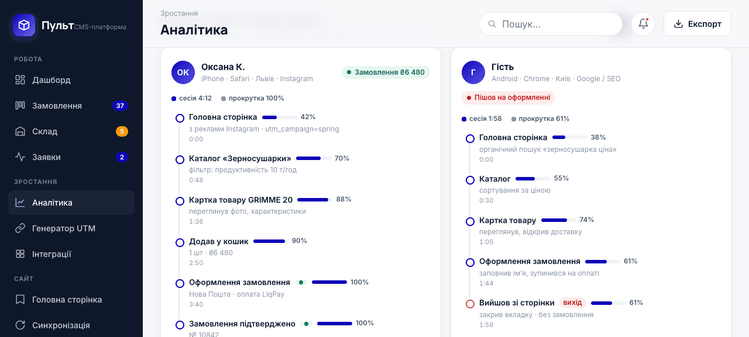Image resolution: width=749 pixels, height=337 pixels.
Task: Open Дашборд from the sidebar
Action: pyautogui.click(x=71, y=80)
